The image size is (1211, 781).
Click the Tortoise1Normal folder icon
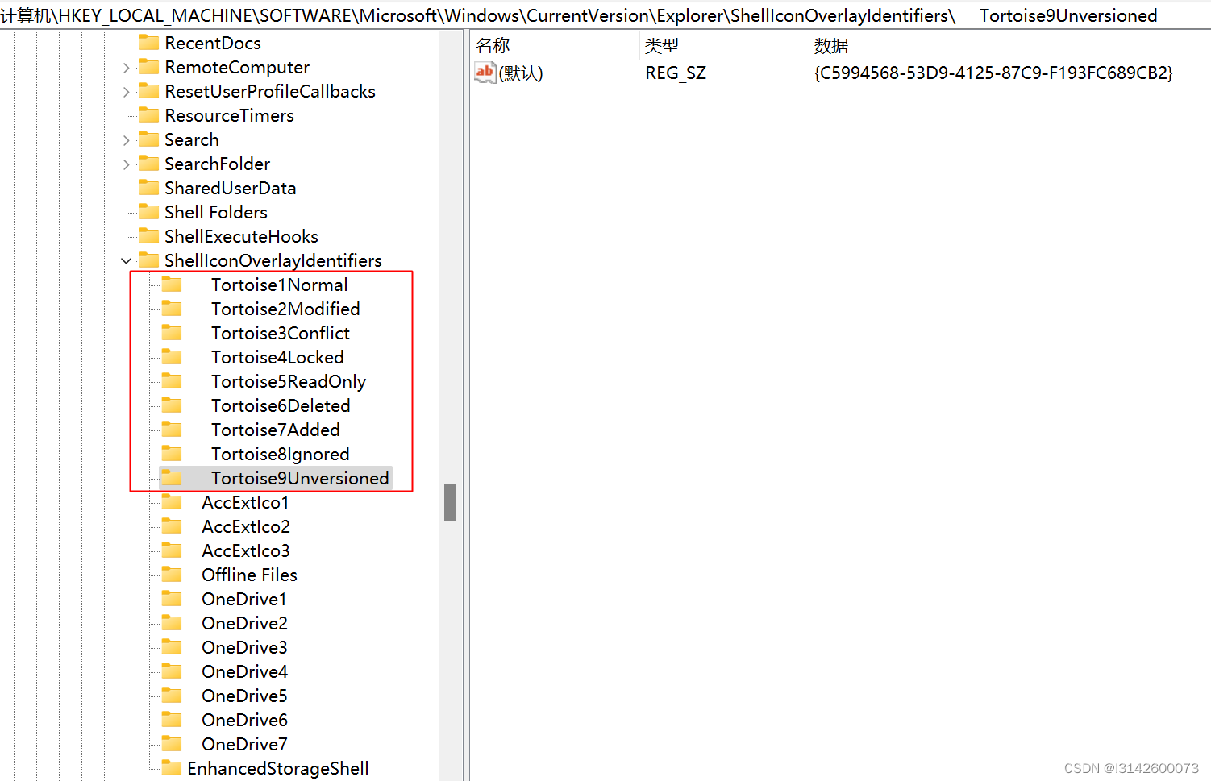(x=172, y=284)
